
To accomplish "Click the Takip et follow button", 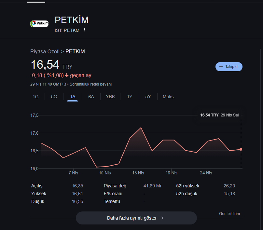I will pos(229,67).
